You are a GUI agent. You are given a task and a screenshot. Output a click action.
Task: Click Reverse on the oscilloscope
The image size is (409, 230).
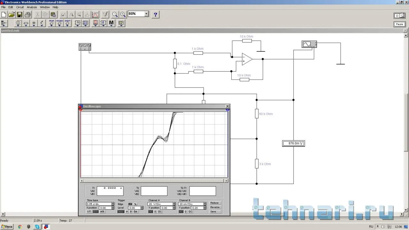pos(215,207)
